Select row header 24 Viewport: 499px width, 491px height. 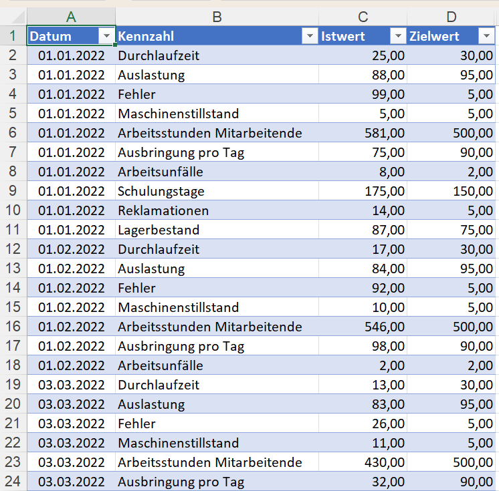pyautogui.click(x=13, y=482)
